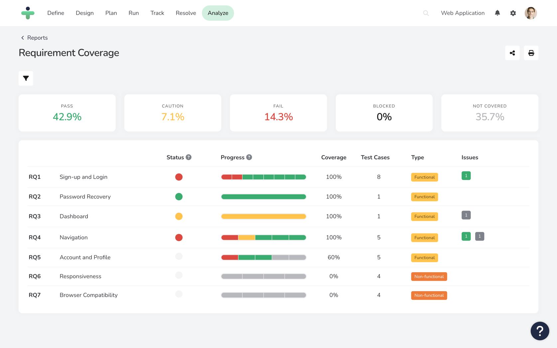The image size is (557, 348).
Task: Click the Coverage column header
Action: coord(334,157)
